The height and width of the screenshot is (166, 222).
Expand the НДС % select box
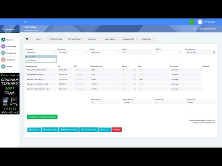click(x=169, y=53)
